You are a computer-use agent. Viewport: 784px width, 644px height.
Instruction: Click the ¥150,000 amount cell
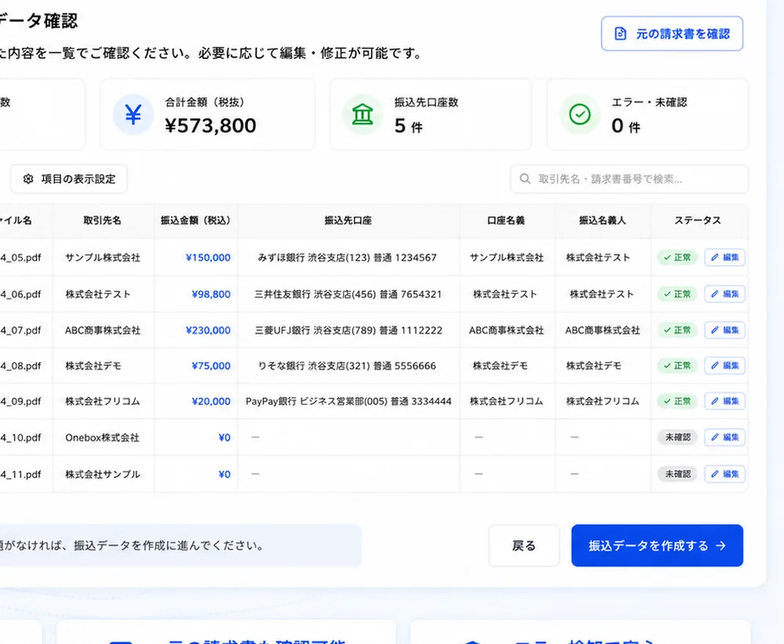coord(208,257)
